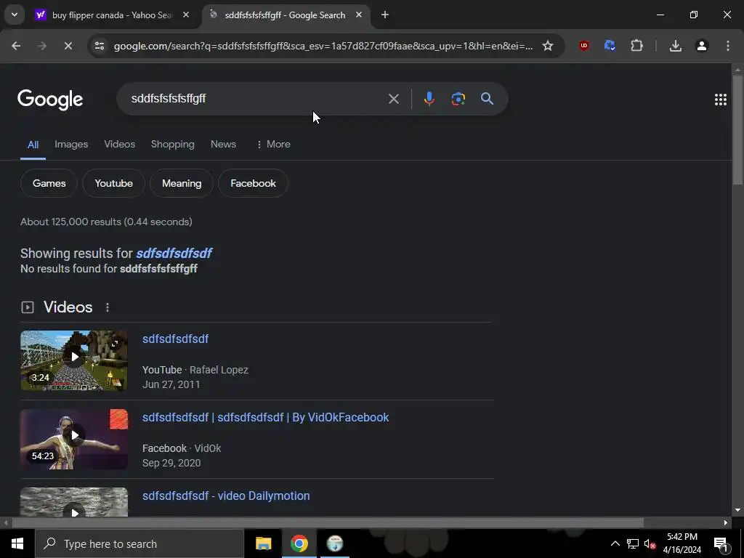
Task: Open the globe download app in taskbar
Action: (335, 543)
